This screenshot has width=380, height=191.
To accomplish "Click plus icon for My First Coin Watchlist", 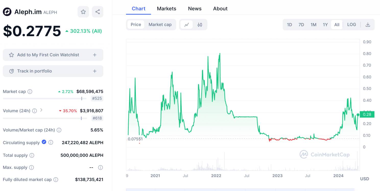I will click(x=95, y=55).
